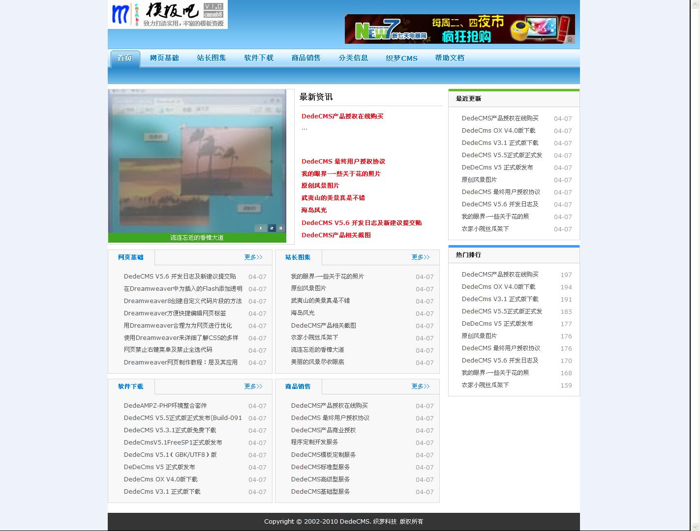Open 程序定制开发服务 product link
Viewport: 700px width, 531px height.
pyautogui.click(x=314, y=442)
